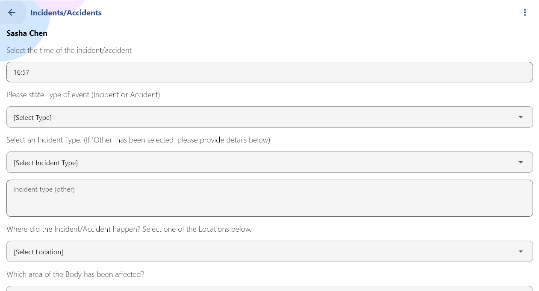Open the three-dot overflow menu
539x291 pixels.
tap(525, 12)
